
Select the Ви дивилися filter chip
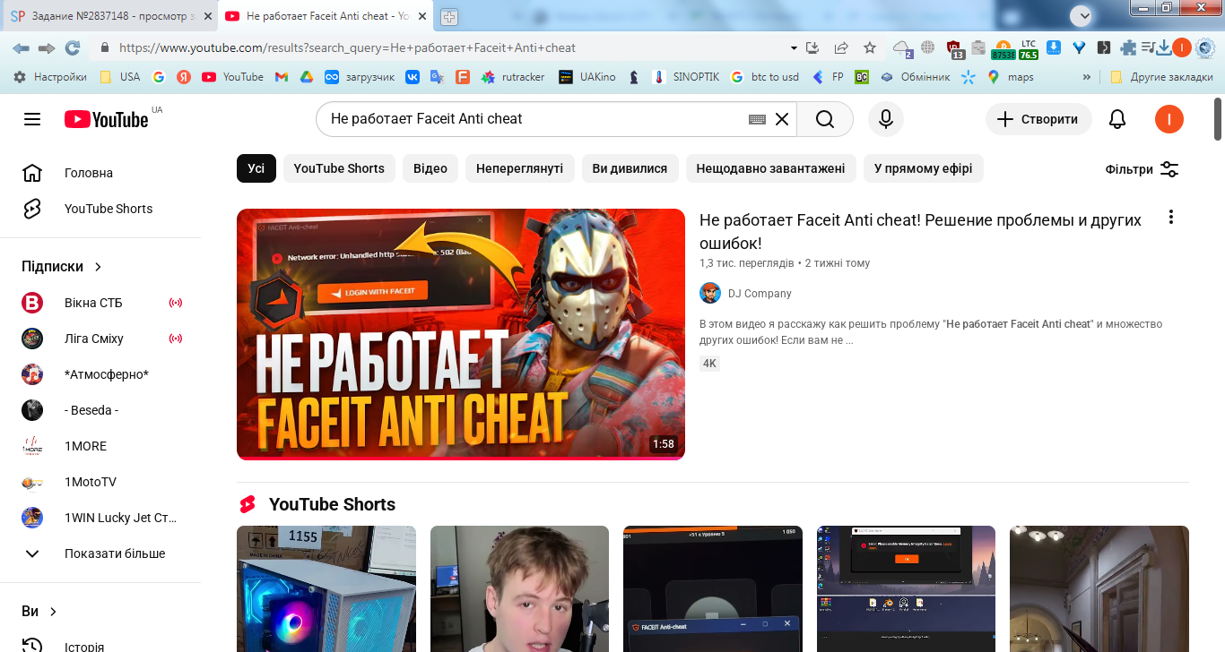(630, 168)
